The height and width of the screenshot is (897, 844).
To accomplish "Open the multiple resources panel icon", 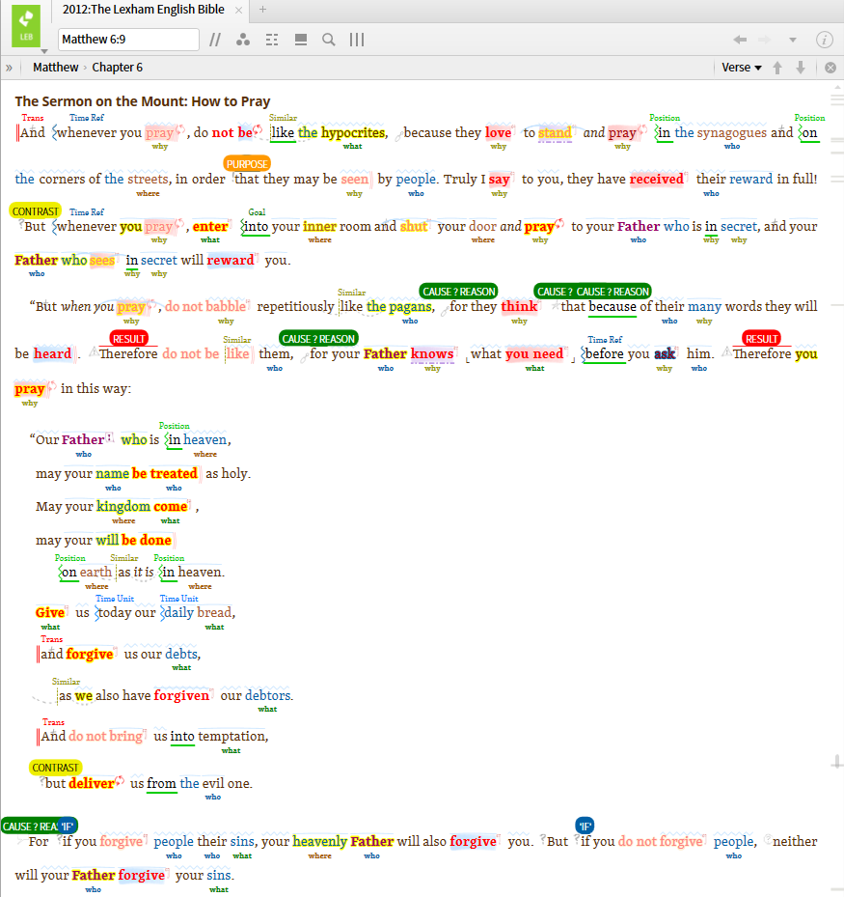I will click(301, 40).
